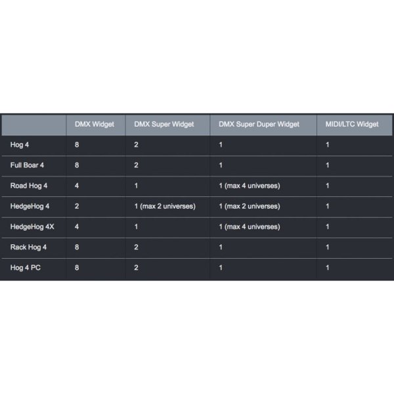
Task: Select the Road Hog 4 row label
Action: click(x=28, y=186)
